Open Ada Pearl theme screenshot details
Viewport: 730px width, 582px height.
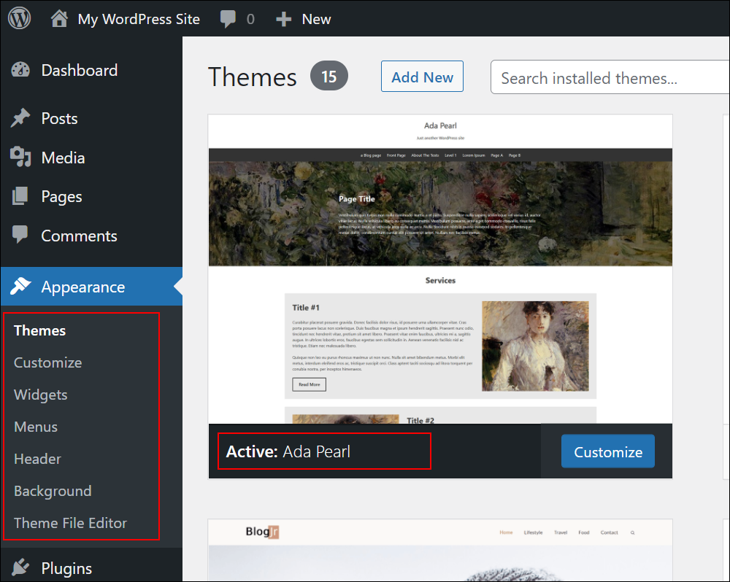tap(440, 269)
